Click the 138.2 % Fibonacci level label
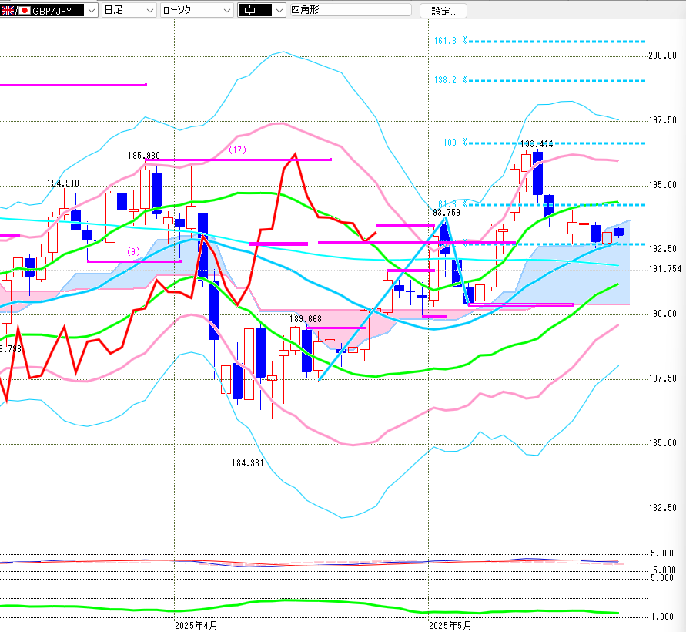686x632 pixels. (450, 79)
